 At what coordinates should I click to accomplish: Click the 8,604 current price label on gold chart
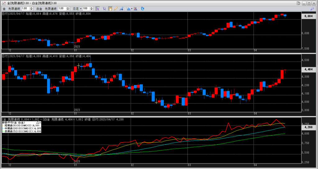[x=308, y=16]
